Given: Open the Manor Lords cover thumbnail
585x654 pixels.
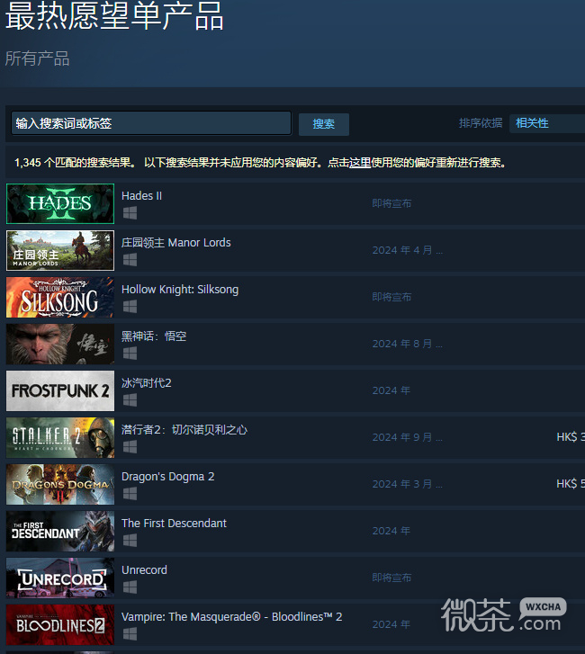Looking at the screenshot, I should (x=60, y=250).
